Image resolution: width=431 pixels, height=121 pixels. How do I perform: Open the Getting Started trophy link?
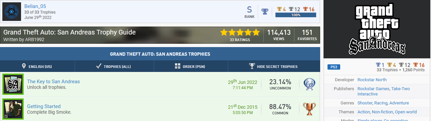click(44, 106)
